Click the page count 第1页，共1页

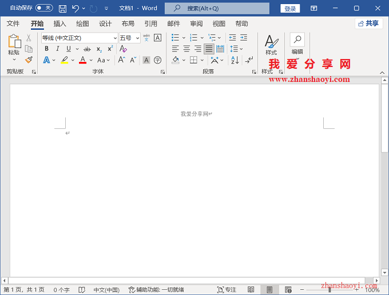(x=24, y=290)
